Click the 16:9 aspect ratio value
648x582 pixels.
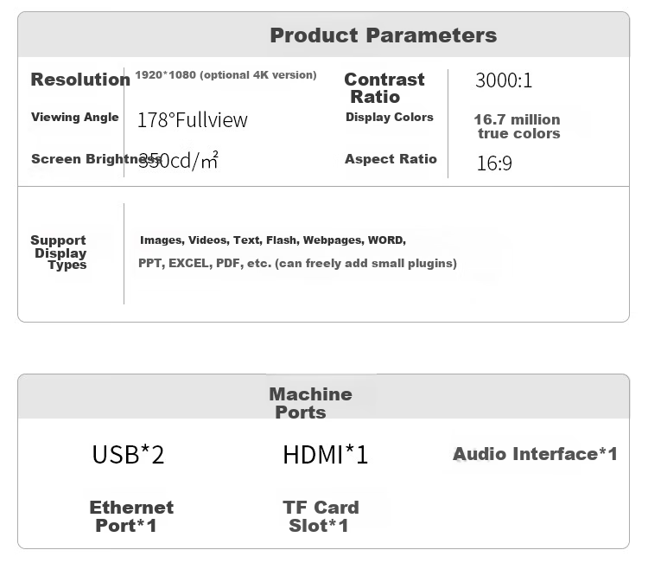pyautogui.click(x=494, y=163)
